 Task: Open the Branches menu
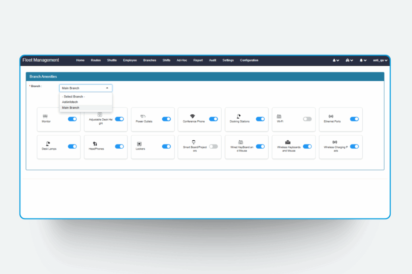coord(149,60)
